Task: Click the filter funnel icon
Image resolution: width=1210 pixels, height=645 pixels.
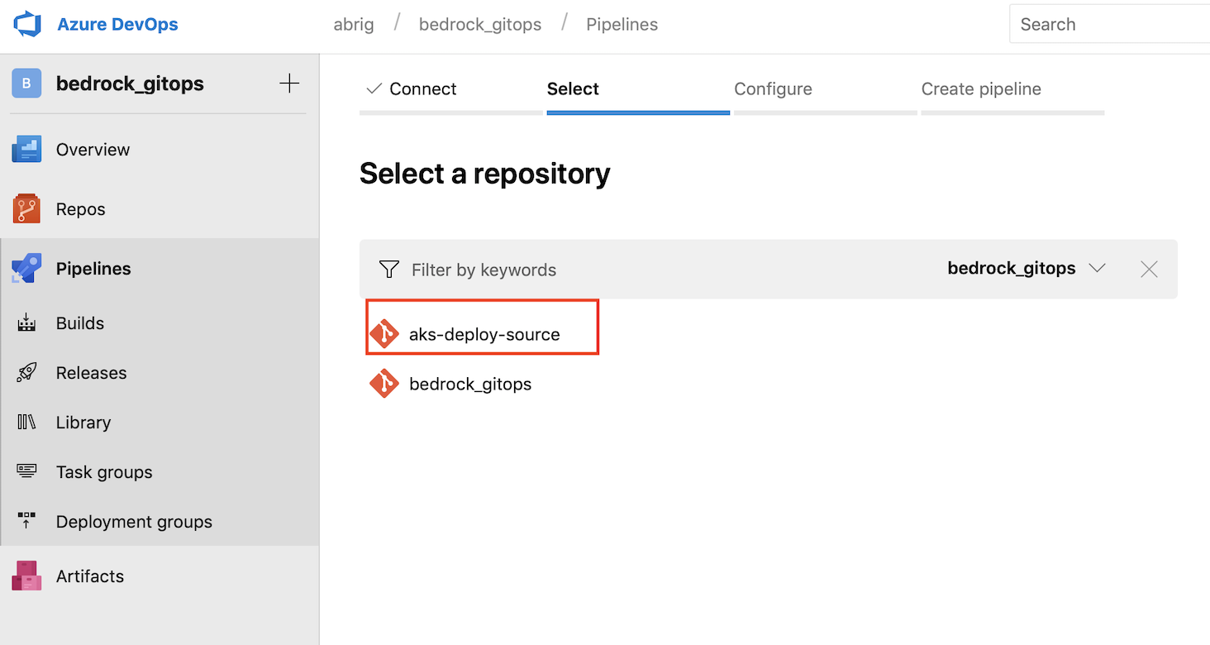Action: click(388, 270)
